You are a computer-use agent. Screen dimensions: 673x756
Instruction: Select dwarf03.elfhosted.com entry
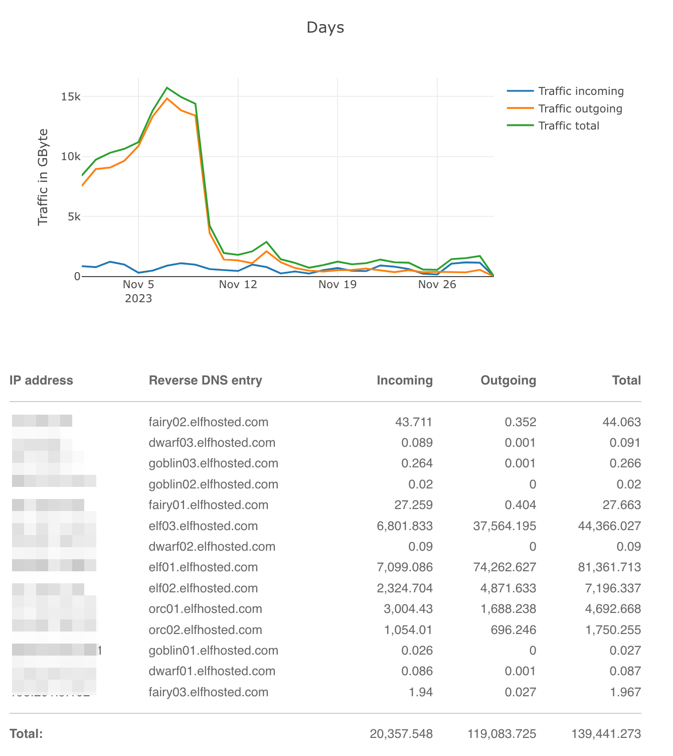[212, 443]
